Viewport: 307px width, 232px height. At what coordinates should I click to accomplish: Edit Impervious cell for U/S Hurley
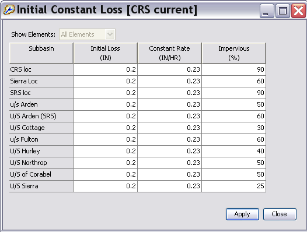[x=234, y=151]
